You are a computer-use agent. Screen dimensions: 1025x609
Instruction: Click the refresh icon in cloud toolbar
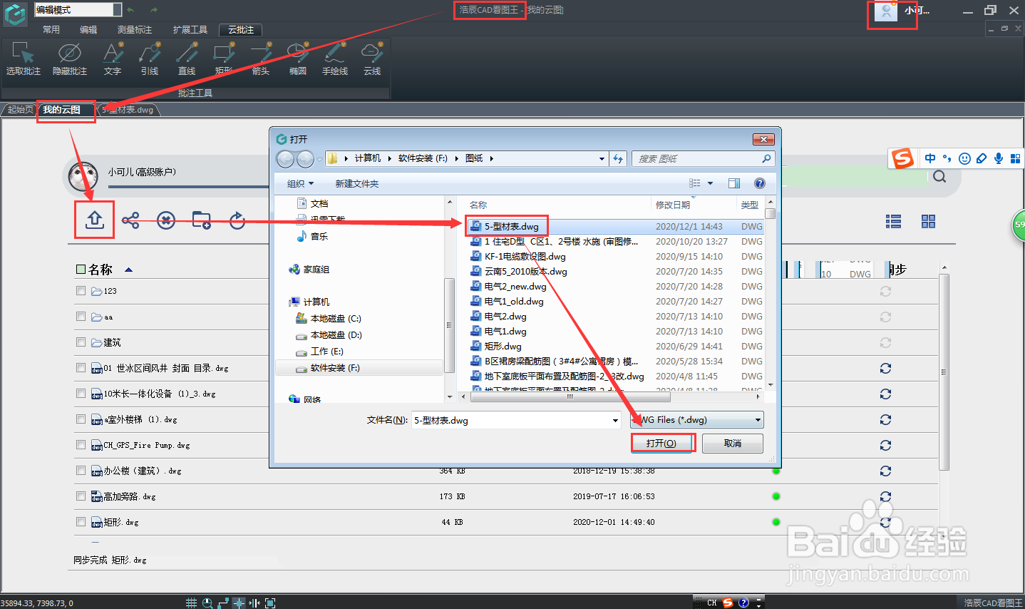coord(237,220)
